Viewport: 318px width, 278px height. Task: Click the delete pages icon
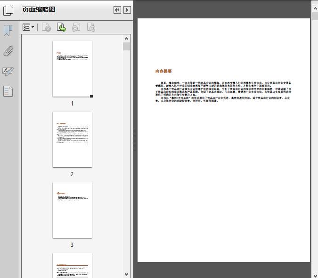pos(46,27)
